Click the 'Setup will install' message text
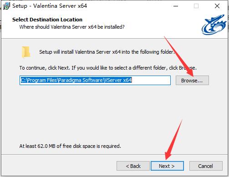The image size is (229, 177). 107,52
